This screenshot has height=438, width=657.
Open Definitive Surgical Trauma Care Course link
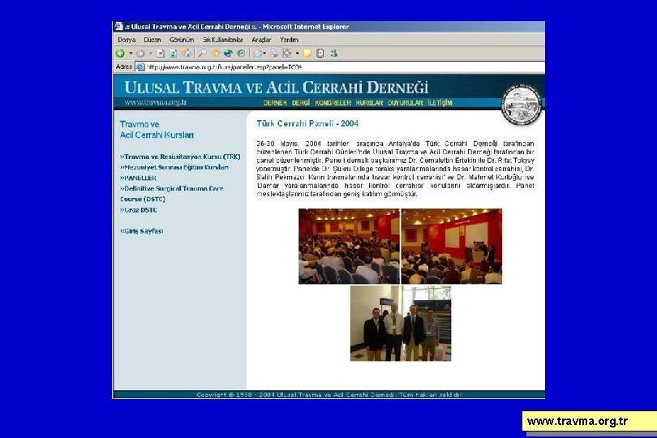pos(172,194)
